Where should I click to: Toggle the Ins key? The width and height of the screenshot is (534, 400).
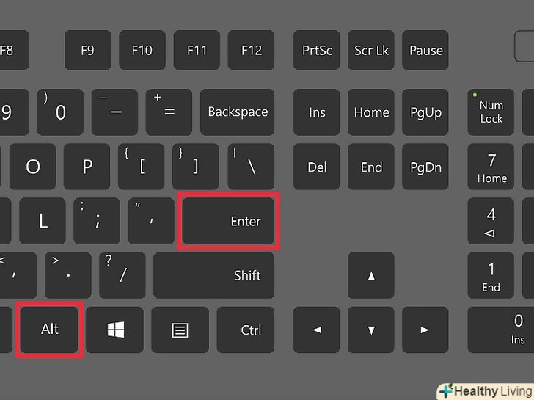click(316, 112)
